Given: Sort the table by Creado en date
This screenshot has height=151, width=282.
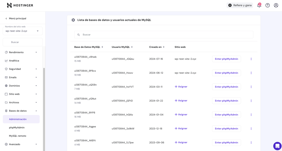Looking at the screenshot, I should 157,47.
